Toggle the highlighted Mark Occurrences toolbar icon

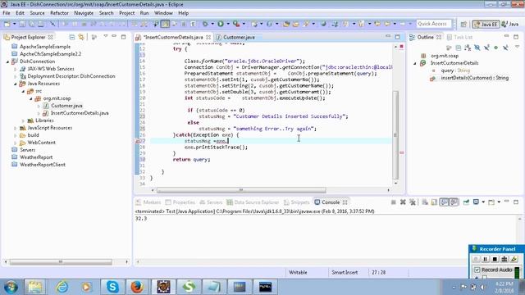point(165,24)
